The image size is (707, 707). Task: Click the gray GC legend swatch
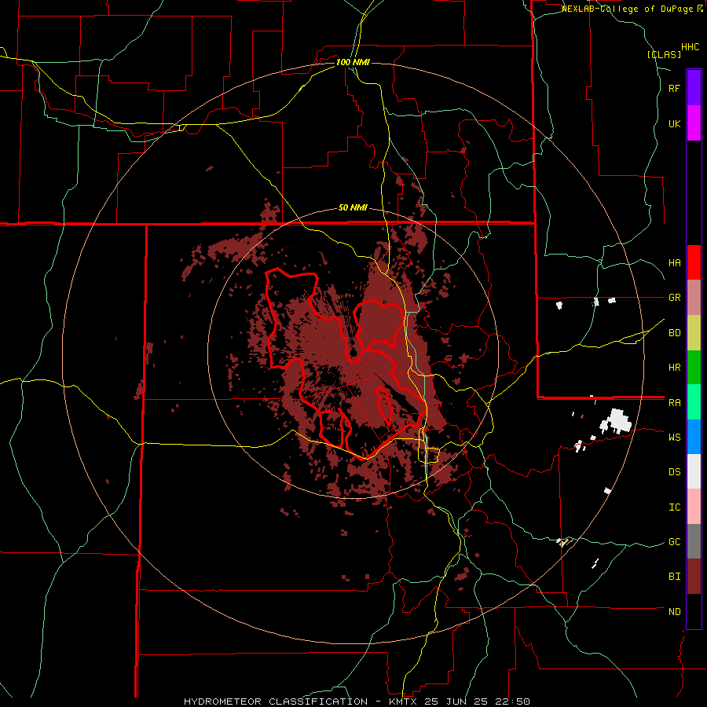694,541
